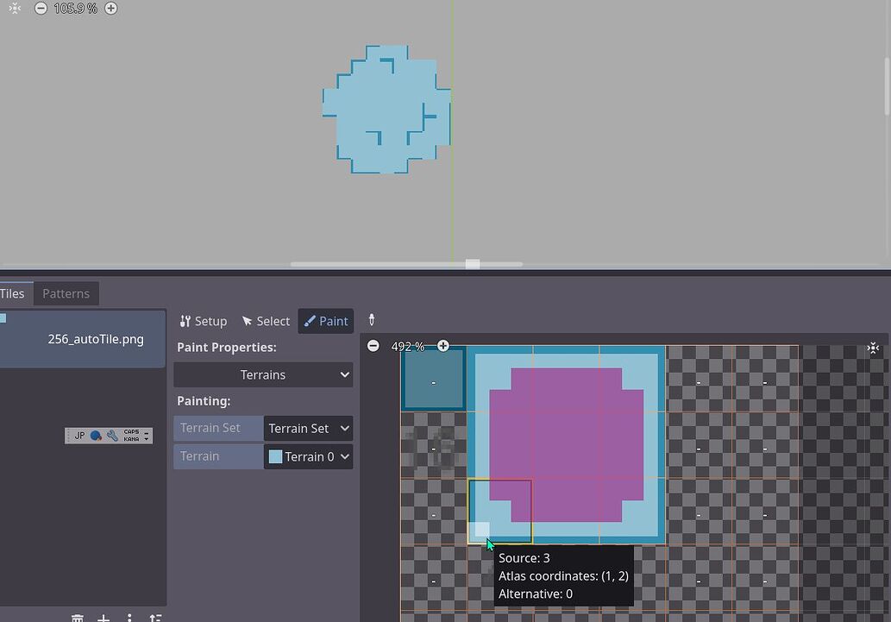This screenshot has width=891, height=622.
Task: Zoom in using the plus button on atlas view
Action: pyautogui.click(x=442, y=345)
